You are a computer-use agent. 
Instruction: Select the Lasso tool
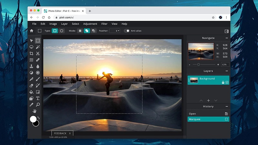[x=31, y=47]
